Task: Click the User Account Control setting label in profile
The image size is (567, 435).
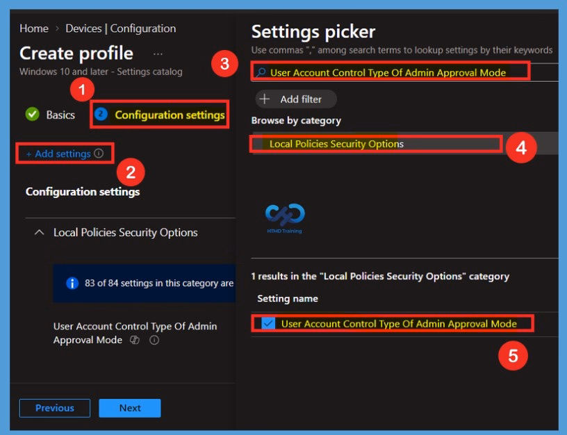Action: tap(135, 333)
